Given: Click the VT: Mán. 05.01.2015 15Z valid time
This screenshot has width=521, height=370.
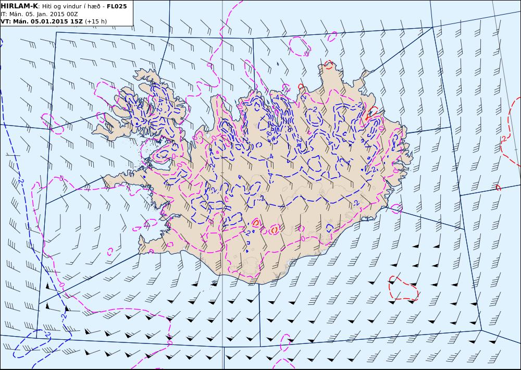Looking at the screenshot, I should click(42, 21).
